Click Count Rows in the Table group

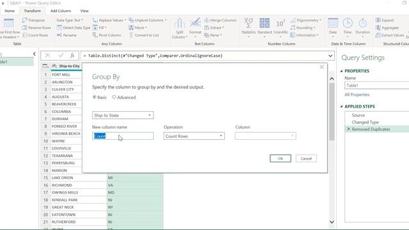(x=36, y=35)
